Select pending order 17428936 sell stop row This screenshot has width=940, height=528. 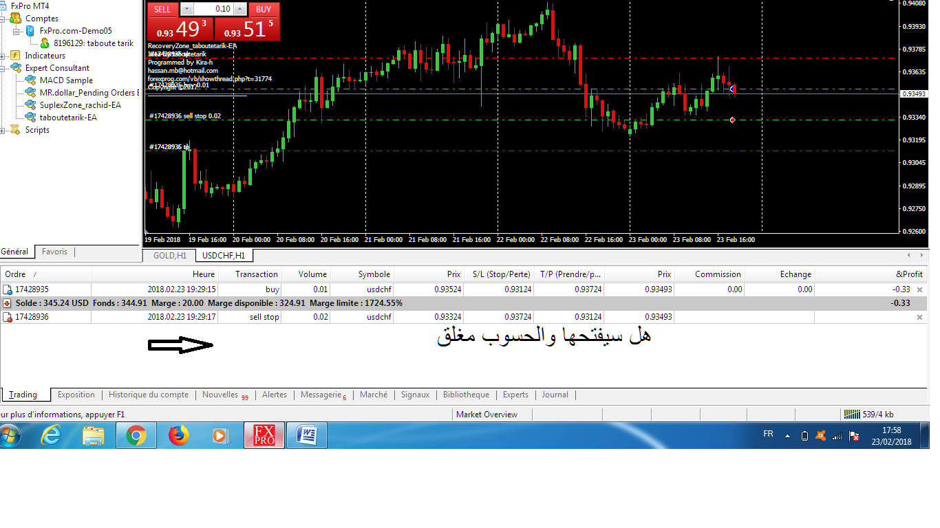(x=464, y=317)
